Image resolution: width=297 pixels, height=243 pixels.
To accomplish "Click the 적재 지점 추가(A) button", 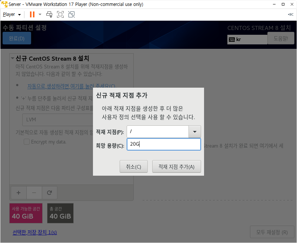I will click(177, 166).
